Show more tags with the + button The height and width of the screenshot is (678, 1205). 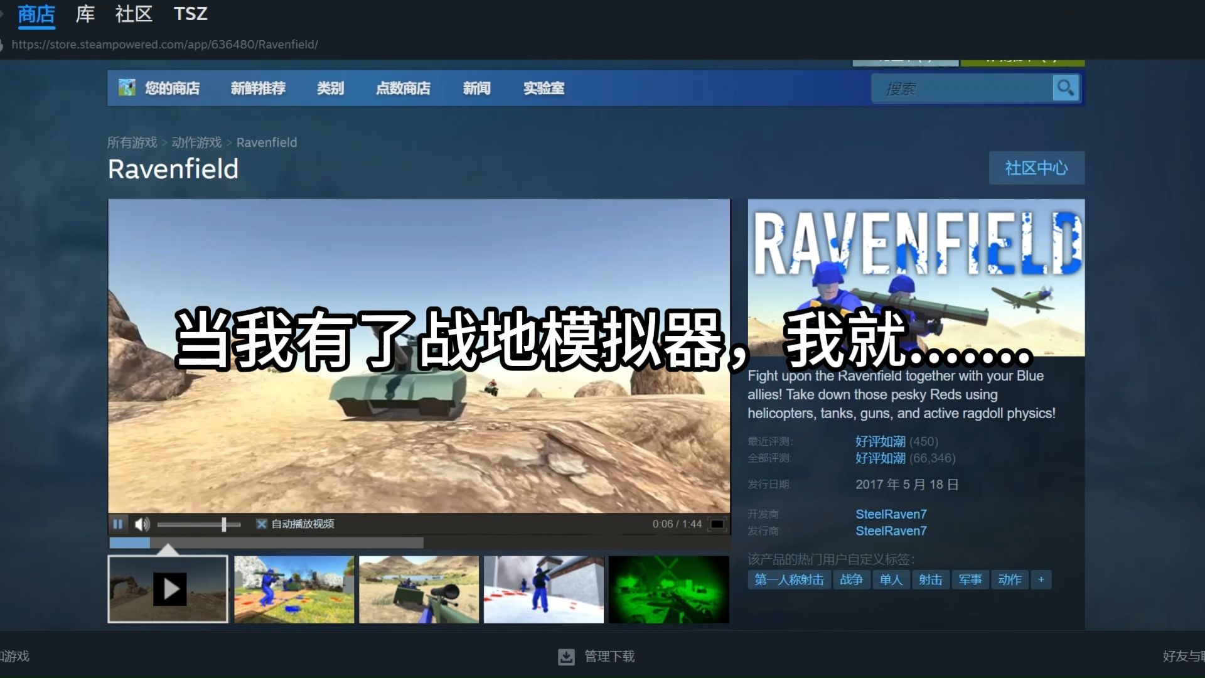point(1041,579)
